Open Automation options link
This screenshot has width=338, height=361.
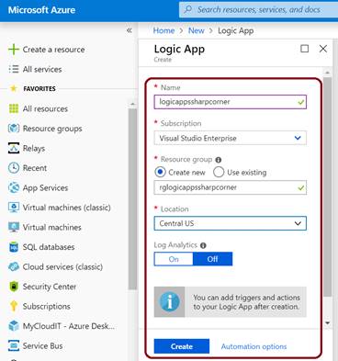[x=253, y=346]
